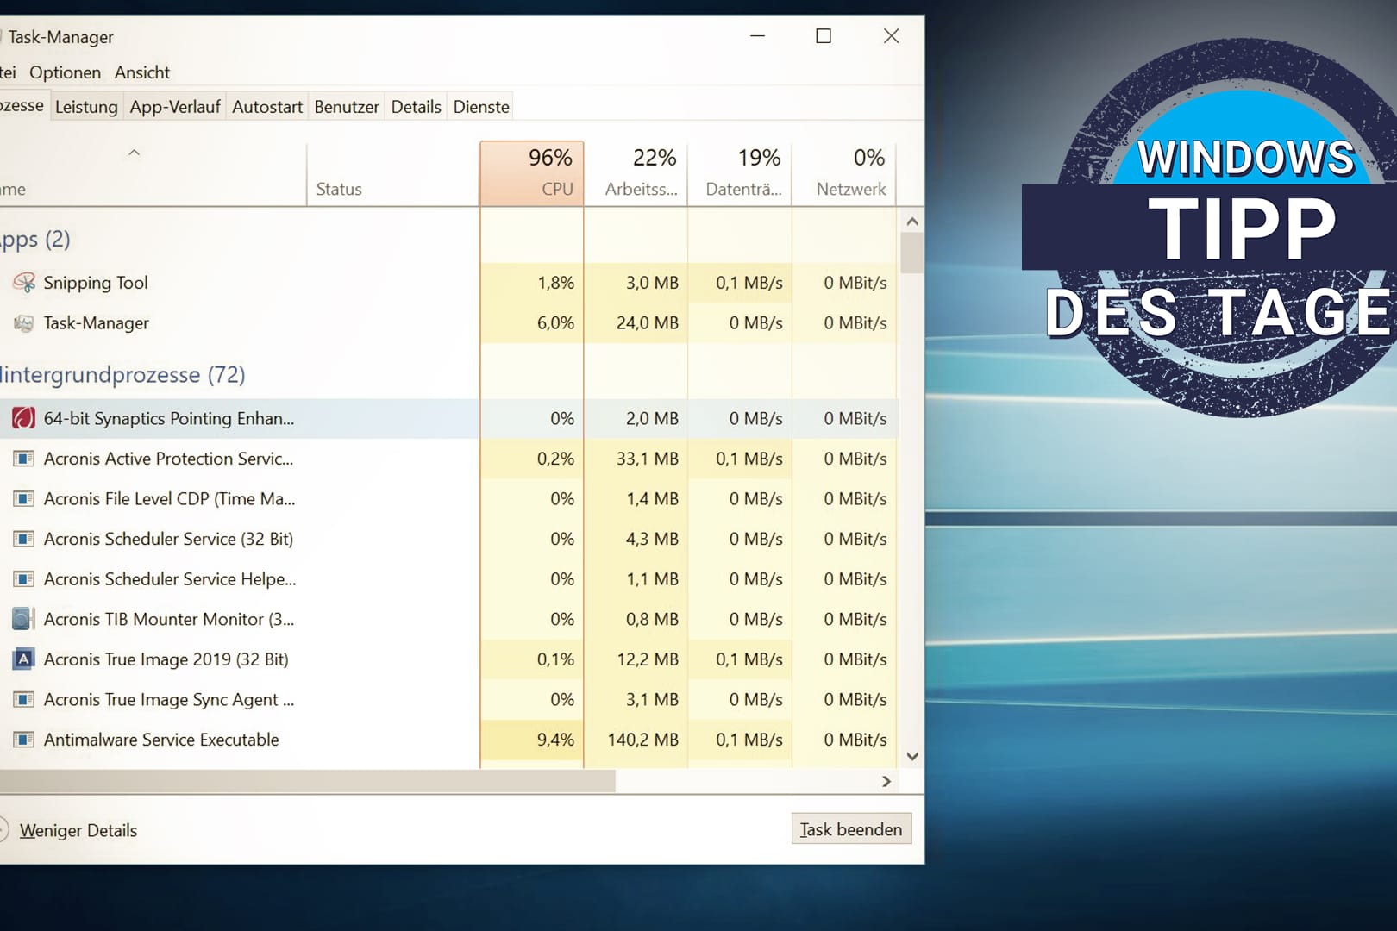Click Acronis Active Protection 33,1 MB value
Viewport: 1397px width, 931px height.
pyautogui.click(x=648, y=459)
